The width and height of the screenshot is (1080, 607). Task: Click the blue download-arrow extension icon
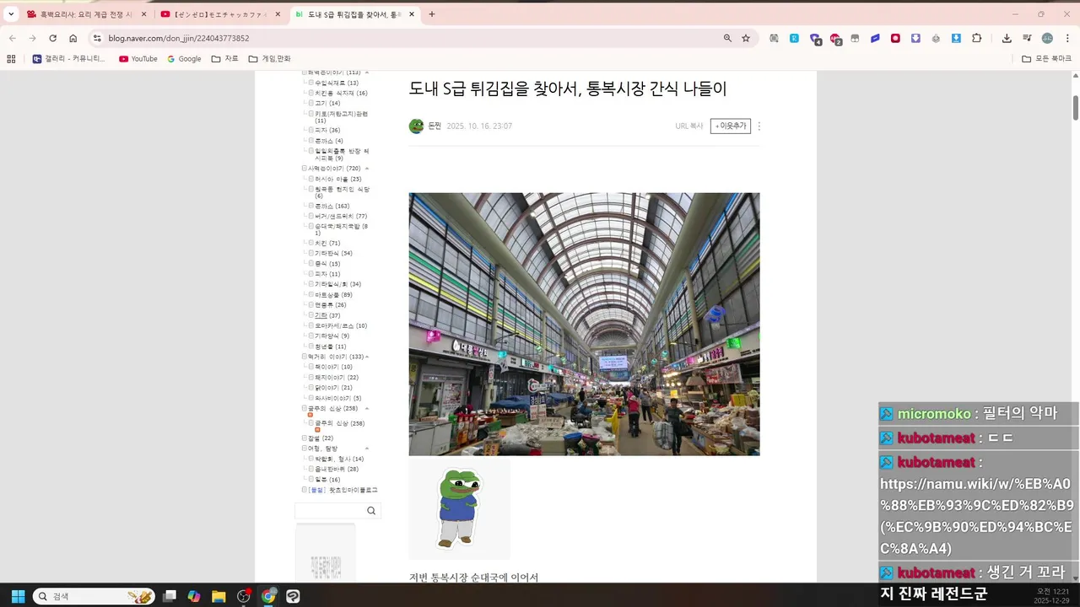click(x=956, y=38)
